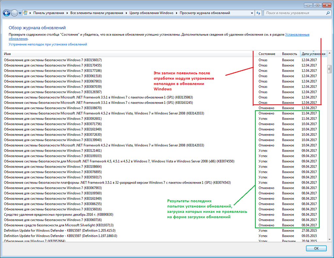Select the update row KB3170455

click(164, 65)
